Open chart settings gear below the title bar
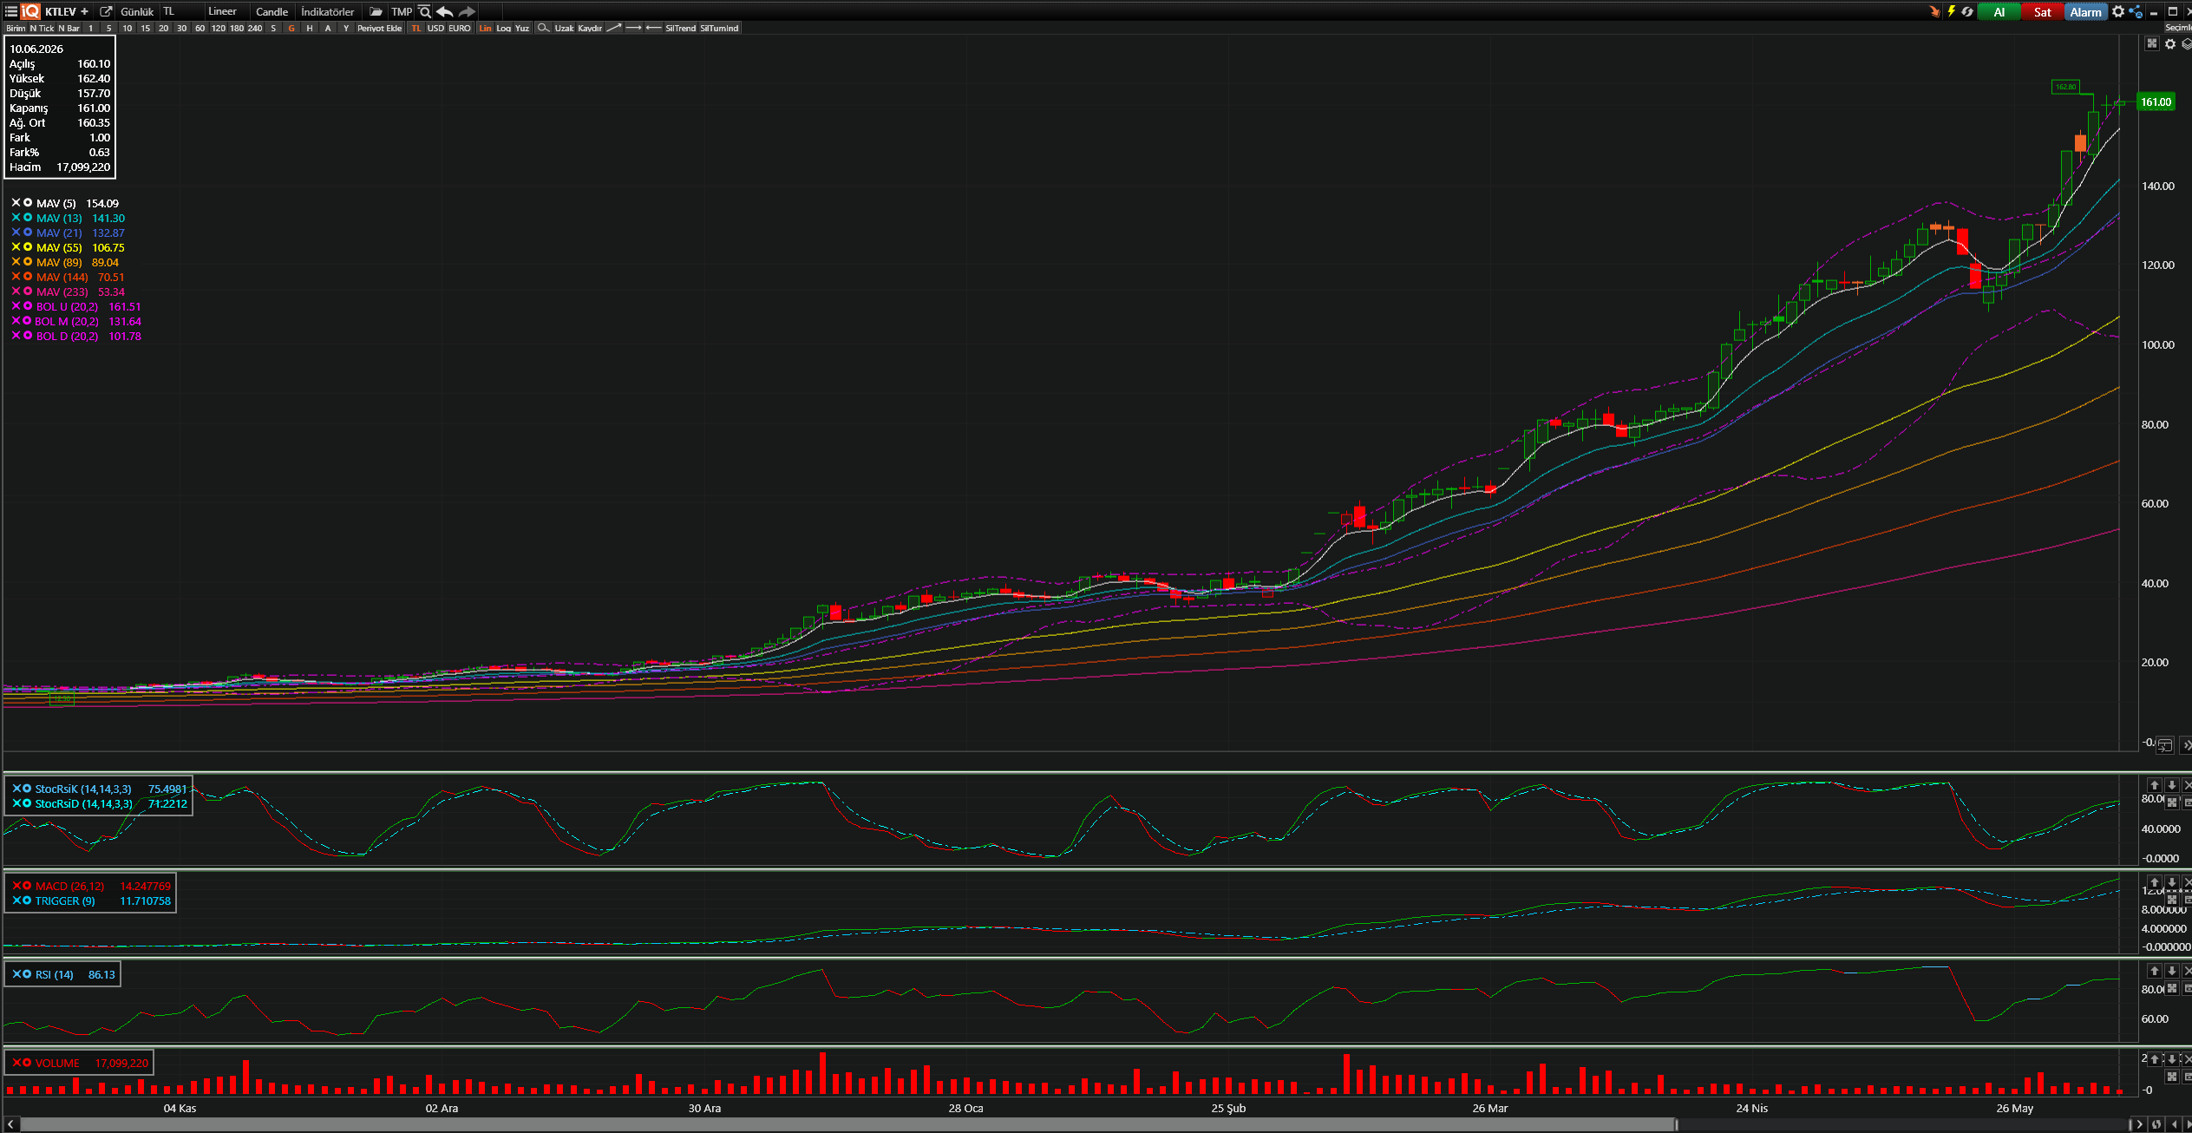The width and height of the screenshot is (2192, 1133). pos(2170,44)
